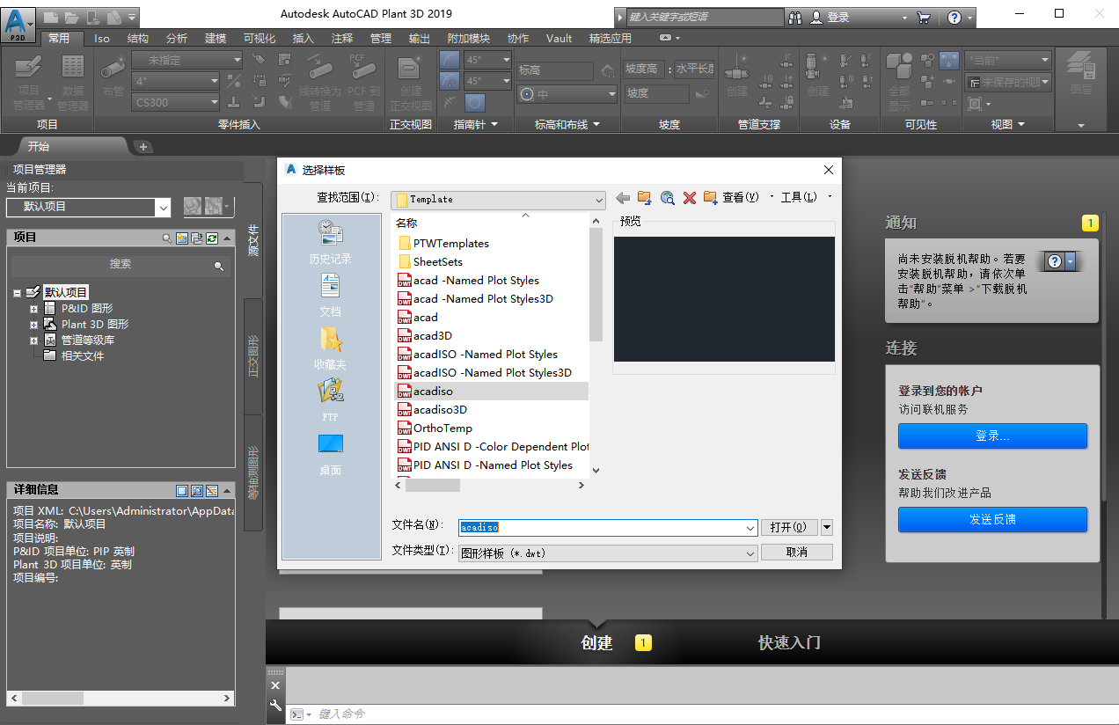The height and width of the screenshot is (725, 1119).
Task: Open the AutoCAD P3D application menu
Action: pyautogui.click(x=18, y=24)
